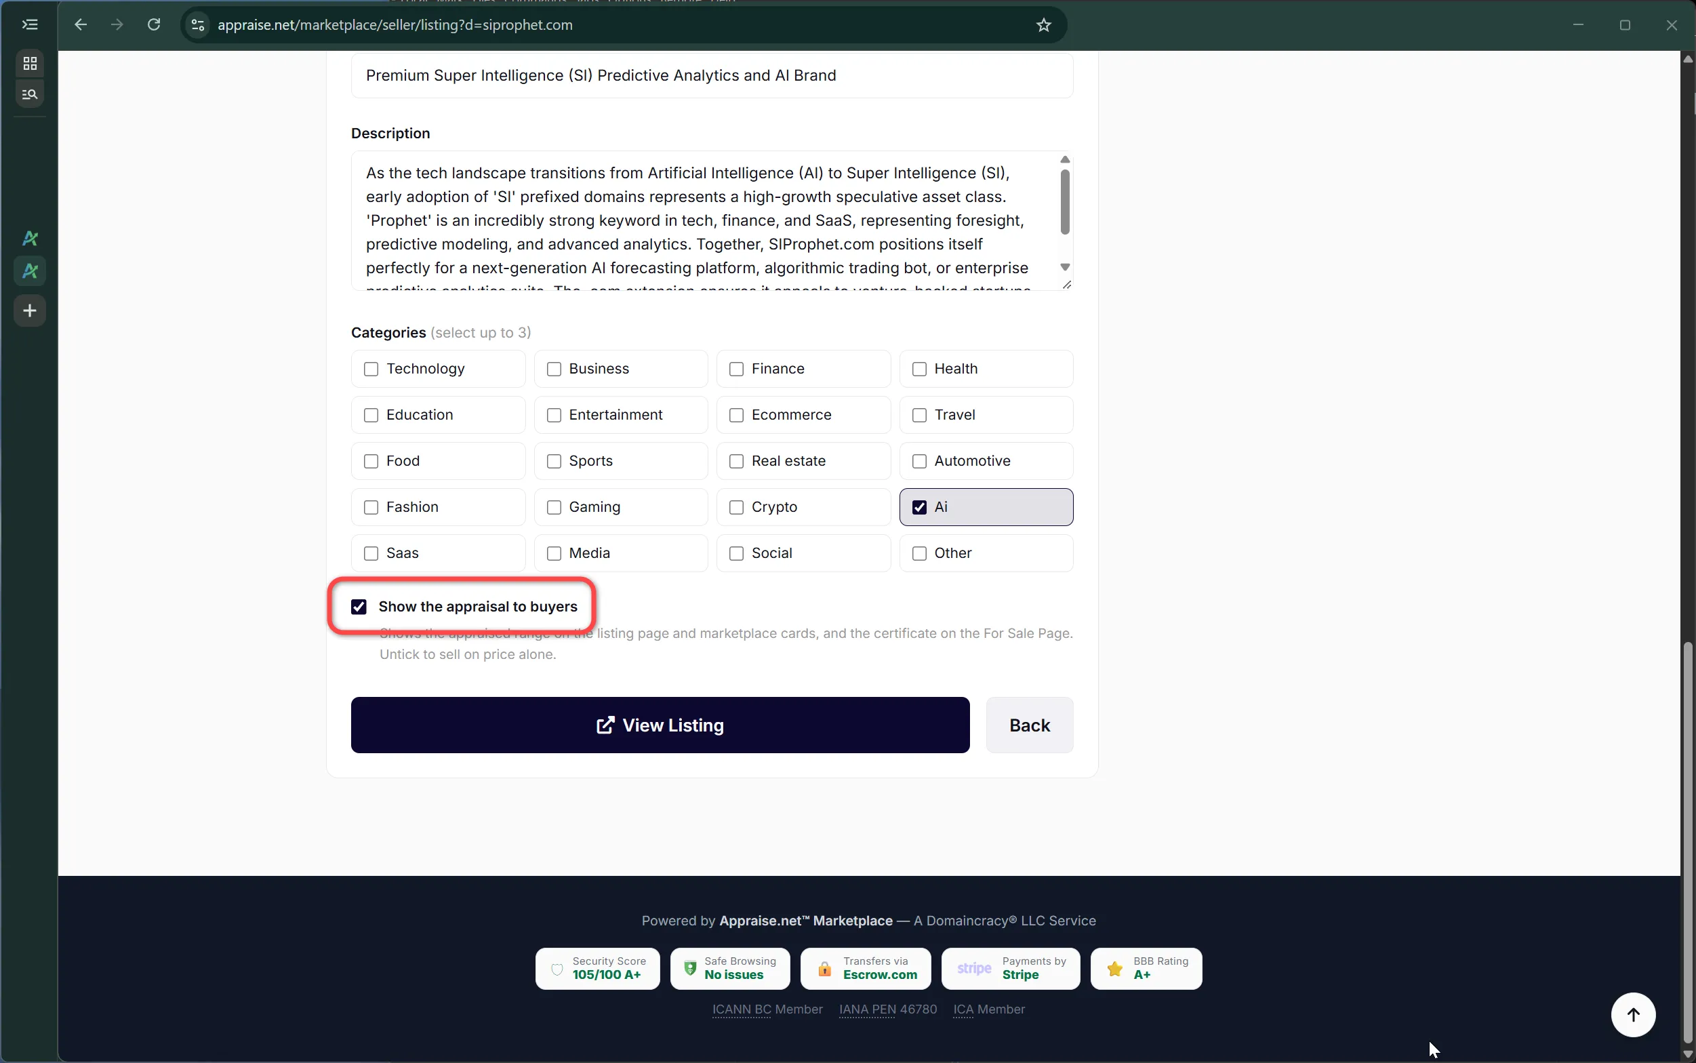Click the BBB Rating A+ badge

(x=1146, y=968)
